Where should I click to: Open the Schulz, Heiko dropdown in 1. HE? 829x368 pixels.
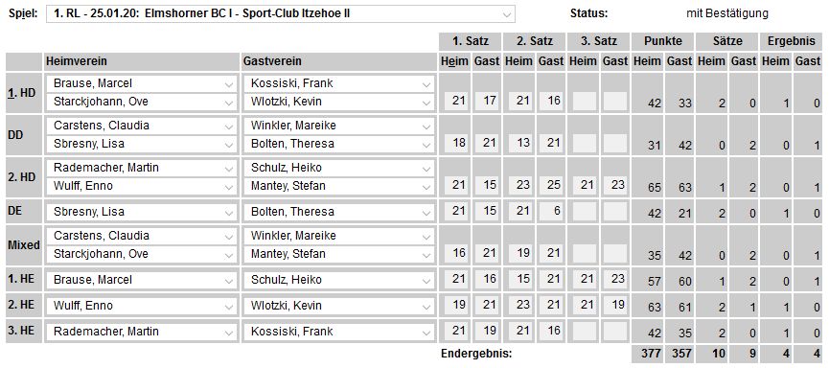pos(339,280)
